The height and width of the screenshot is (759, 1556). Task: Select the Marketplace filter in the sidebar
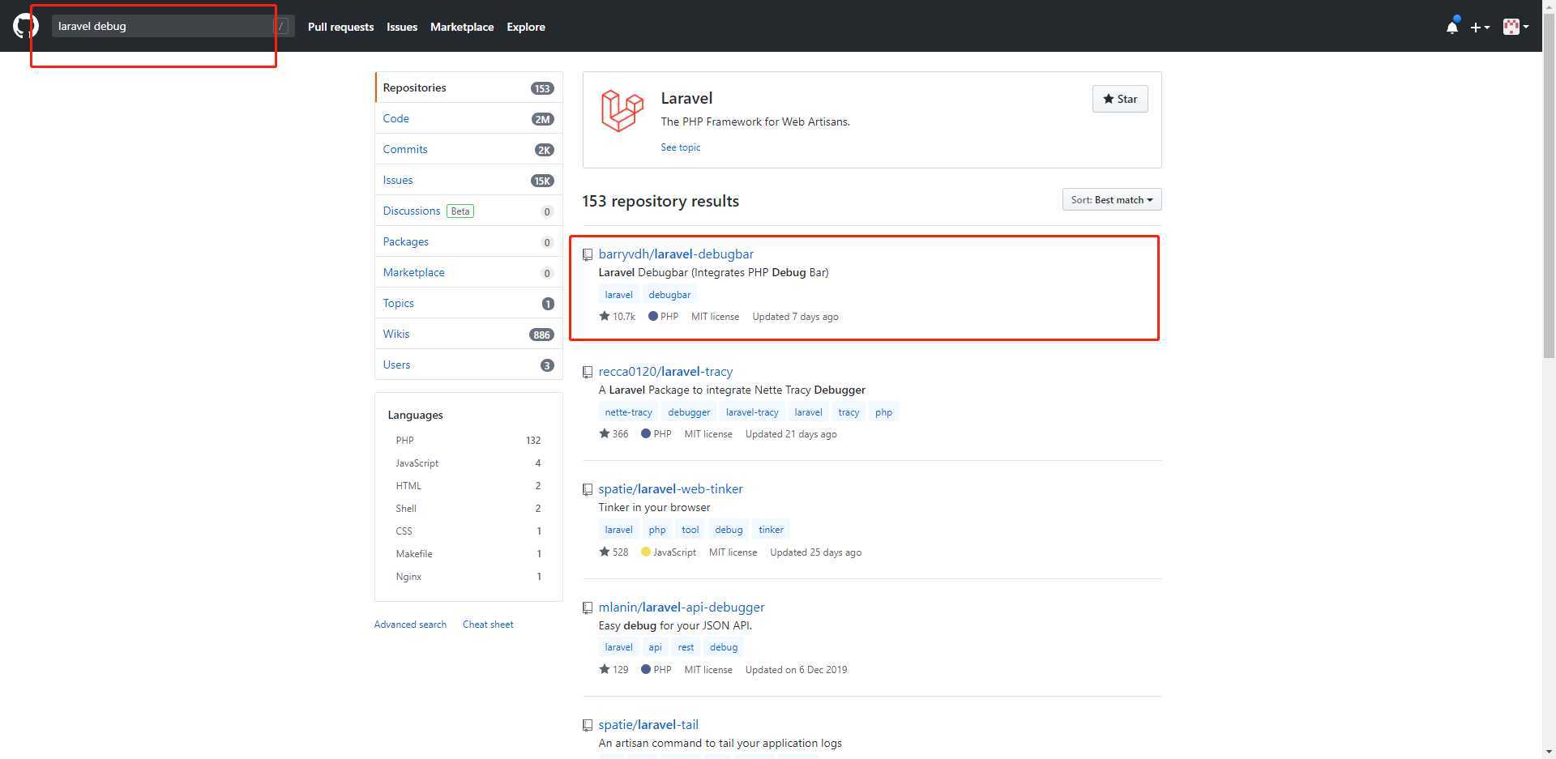[468, 272]
